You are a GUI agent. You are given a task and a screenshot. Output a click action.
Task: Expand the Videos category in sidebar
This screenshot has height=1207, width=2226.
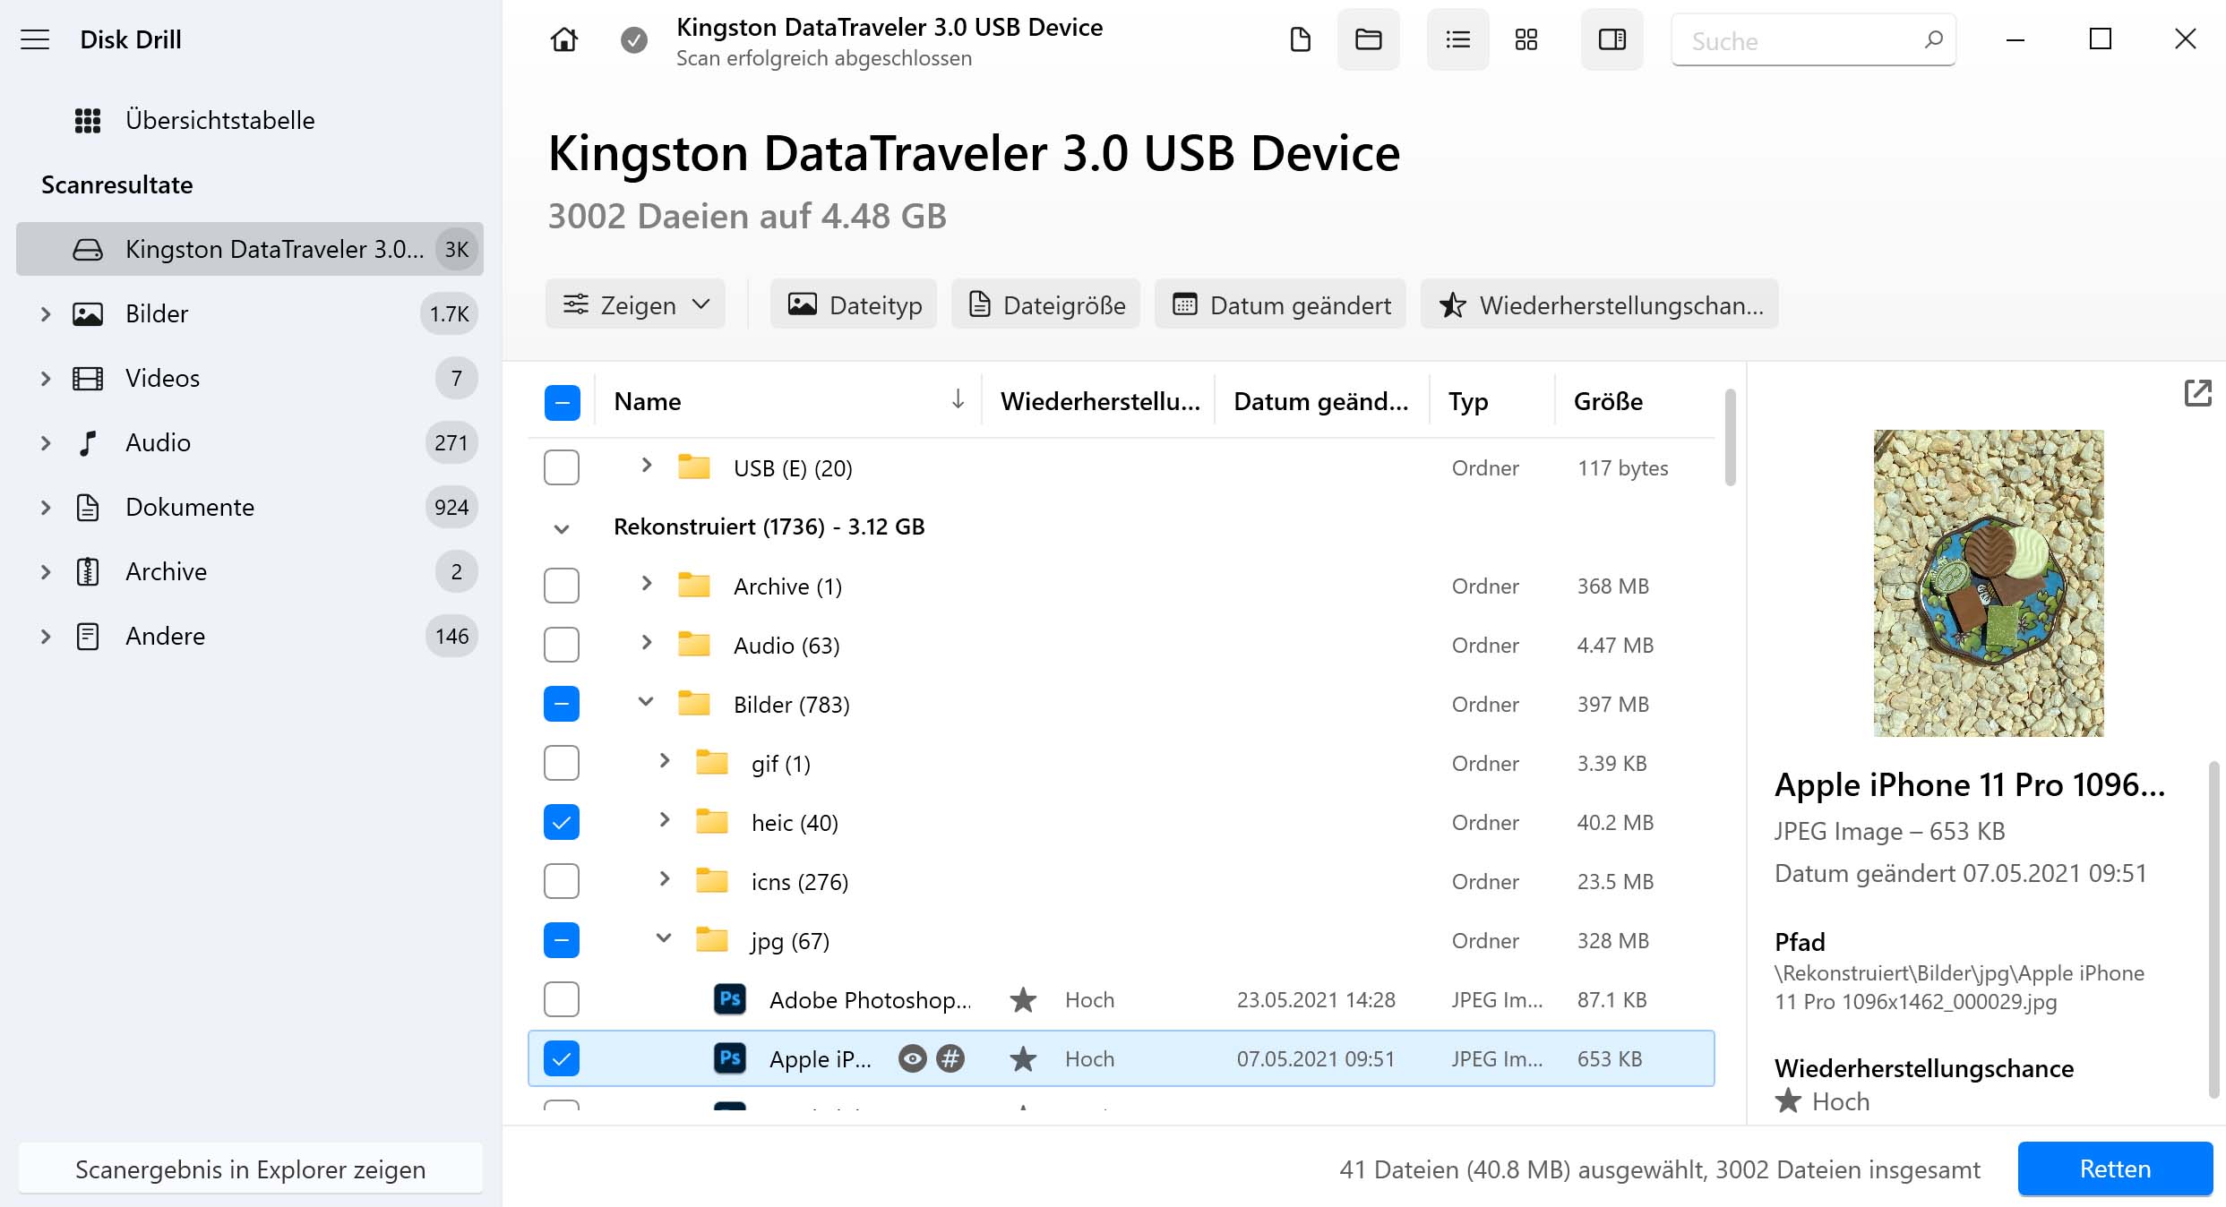46,379
